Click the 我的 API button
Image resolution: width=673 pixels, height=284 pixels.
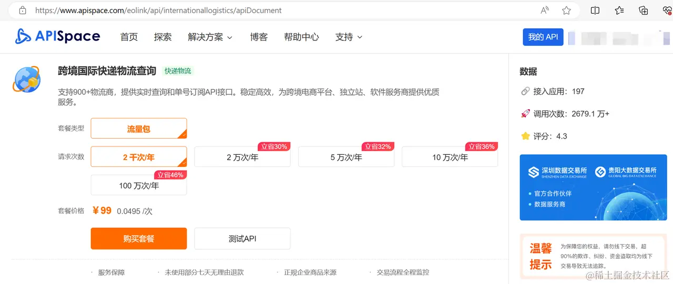(x=543, y=37)
